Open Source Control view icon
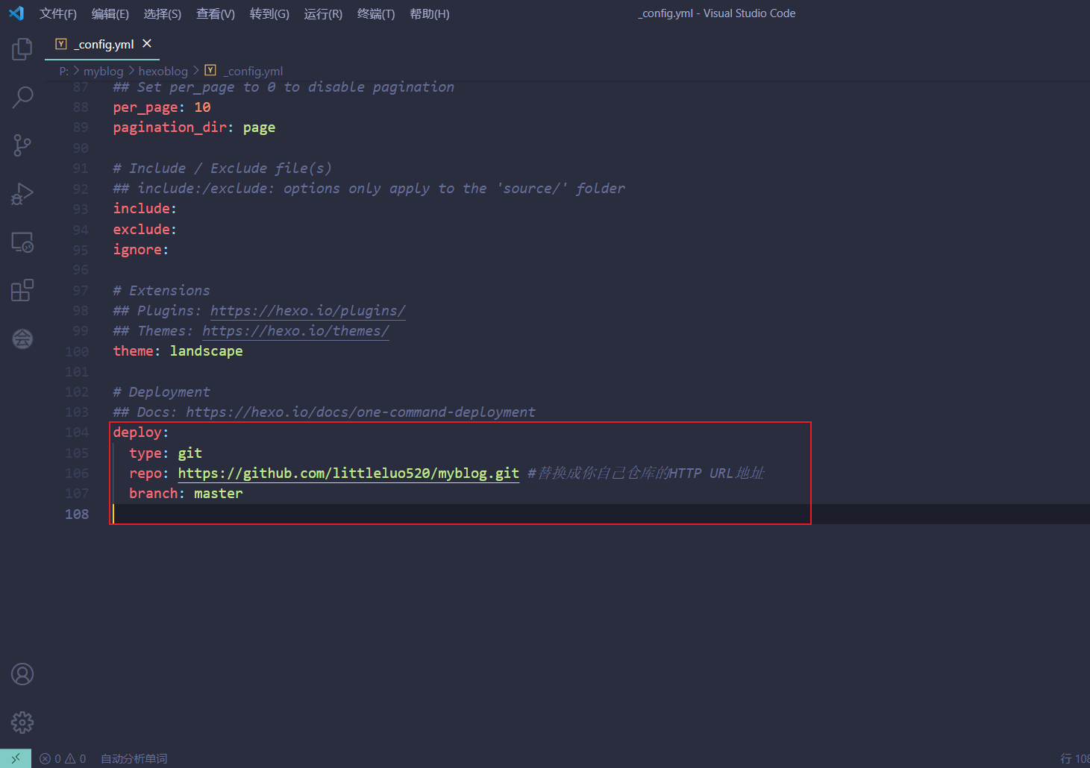 (22, 145)
